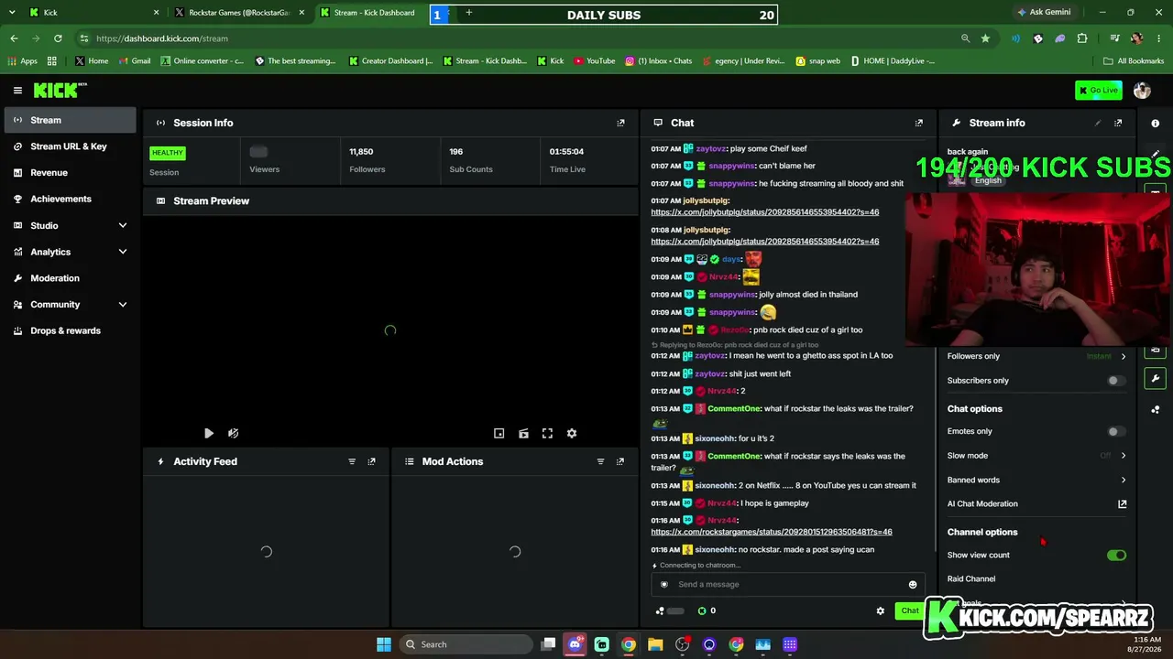
Task: Open the emoji picker in chat
Action: (x=913, y=584)
